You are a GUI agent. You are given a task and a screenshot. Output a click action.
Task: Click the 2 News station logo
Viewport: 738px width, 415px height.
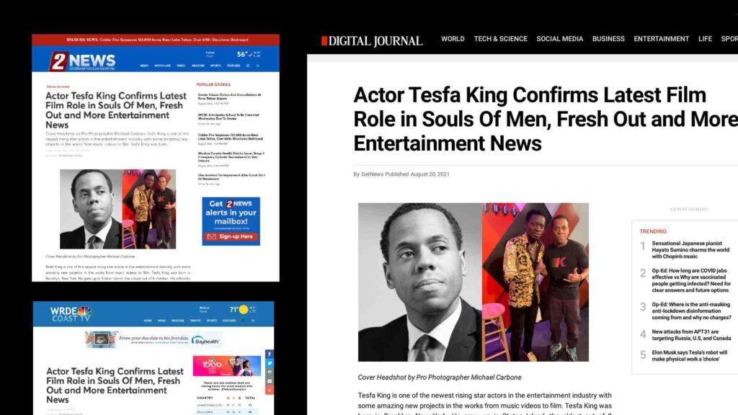tap(82, 61)
